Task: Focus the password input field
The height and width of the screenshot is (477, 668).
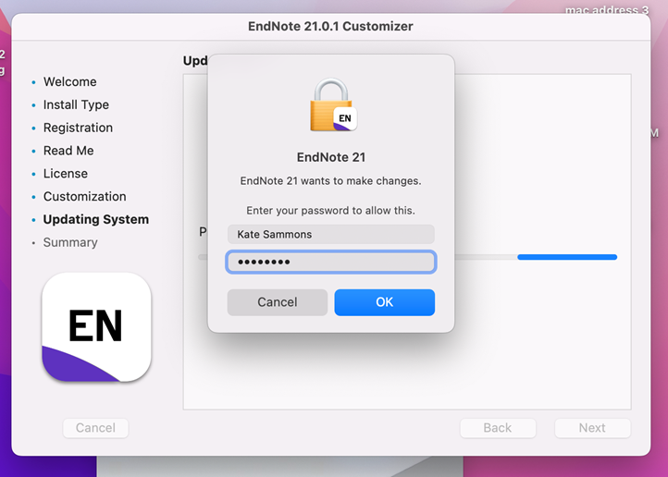Action: 331,262
